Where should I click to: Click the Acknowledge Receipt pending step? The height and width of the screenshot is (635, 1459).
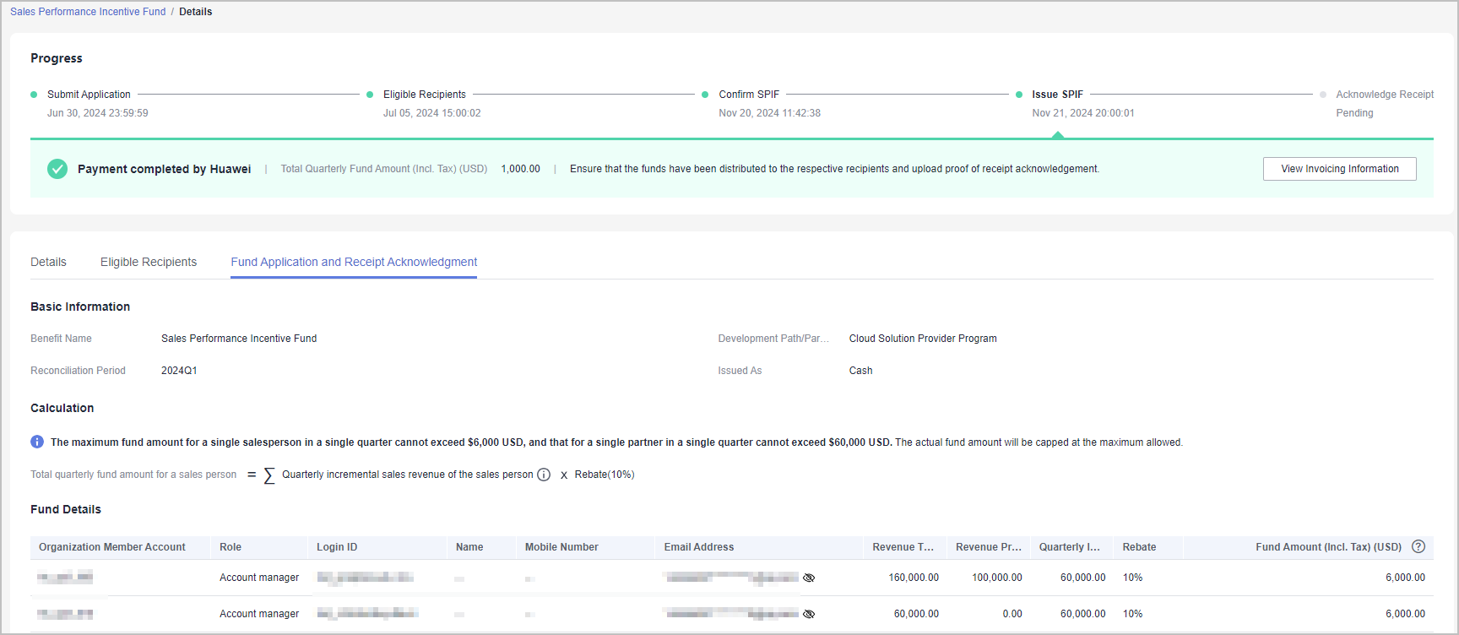pyautogui.click(x=1384, y=95)
